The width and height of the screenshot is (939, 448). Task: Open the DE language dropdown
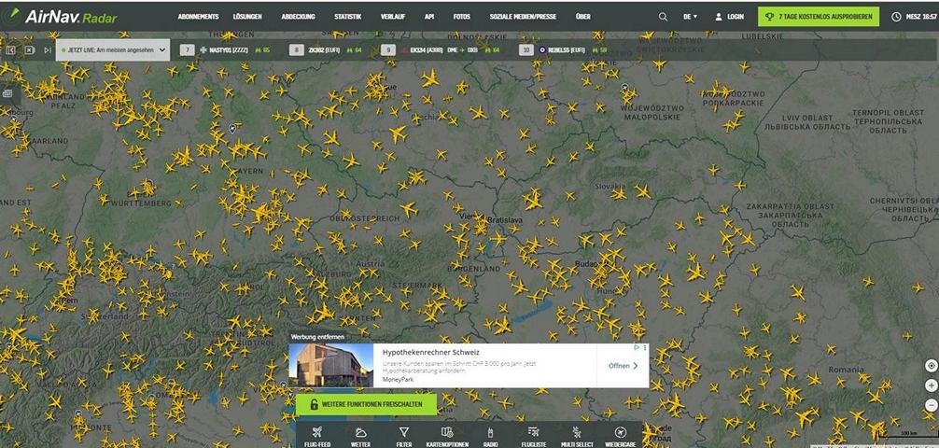690,17
